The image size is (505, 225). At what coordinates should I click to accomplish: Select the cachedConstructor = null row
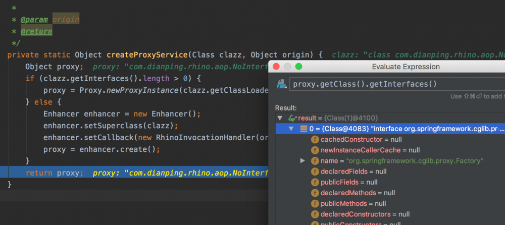pyautogui.click(x=390, y=140)
